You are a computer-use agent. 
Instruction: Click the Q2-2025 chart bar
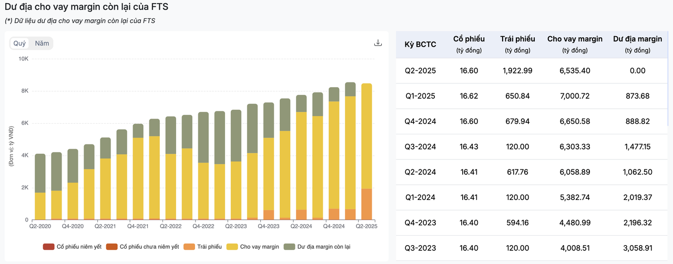[366, 151]
